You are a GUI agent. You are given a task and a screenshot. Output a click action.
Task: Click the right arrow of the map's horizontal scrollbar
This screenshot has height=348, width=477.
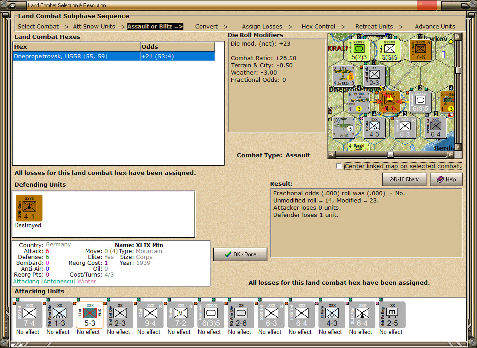coord(450,155)
